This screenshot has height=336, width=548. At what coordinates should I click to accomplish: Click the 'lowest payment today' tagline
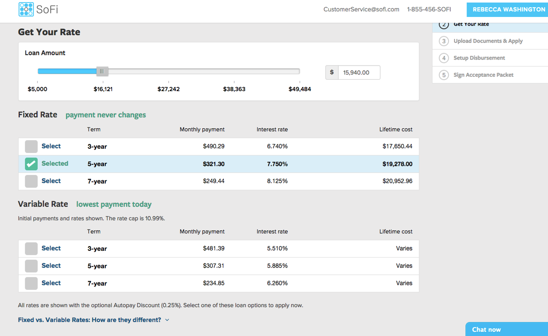(114, 204)
